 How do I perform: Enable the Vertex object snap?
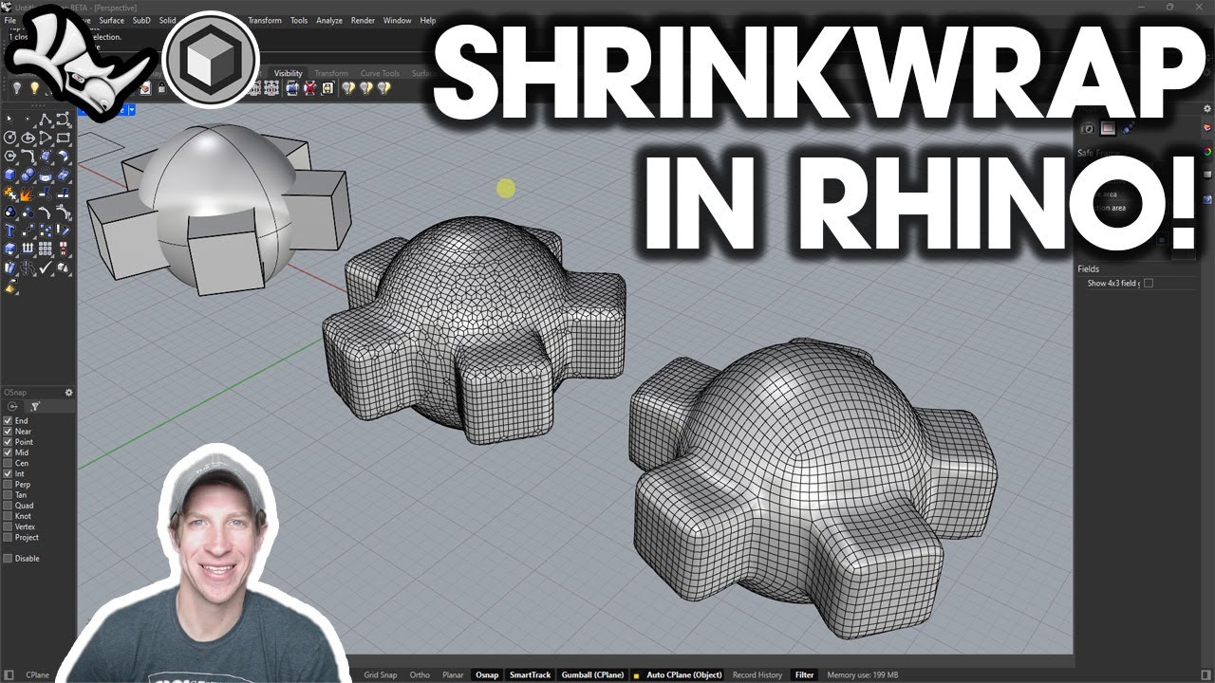8,526
